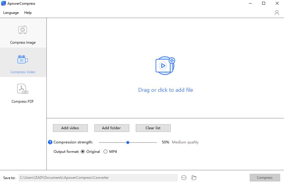This screenshot has width=284, height=185.
Task: Click the compression strength help question icon
Action: click(x=50, y=142)
